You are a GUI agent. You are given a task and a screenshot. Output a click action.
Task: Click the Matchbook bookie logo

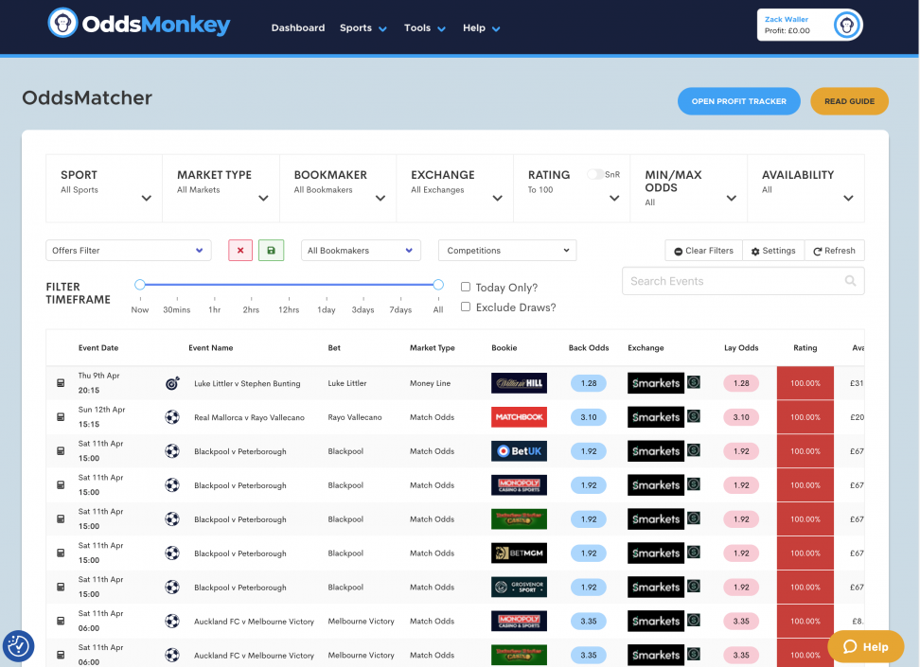point(520,417)
